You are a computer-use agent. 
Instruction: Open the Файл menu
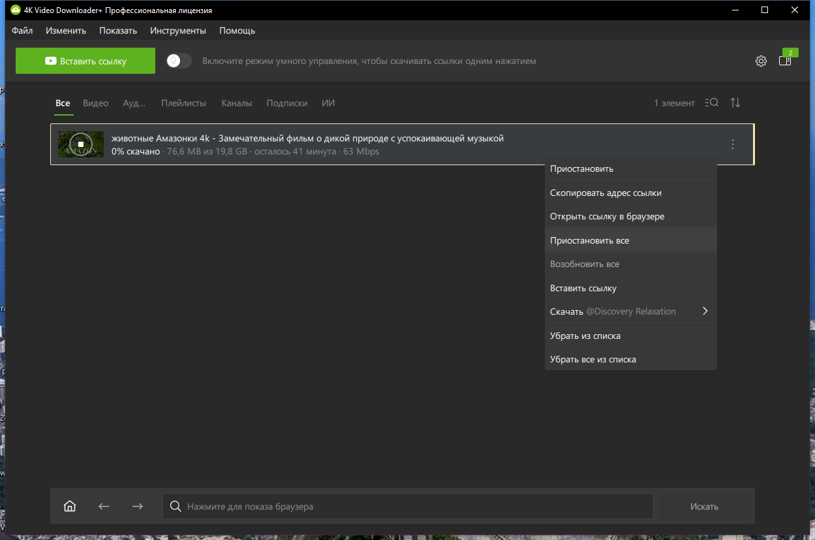(22, 31)
